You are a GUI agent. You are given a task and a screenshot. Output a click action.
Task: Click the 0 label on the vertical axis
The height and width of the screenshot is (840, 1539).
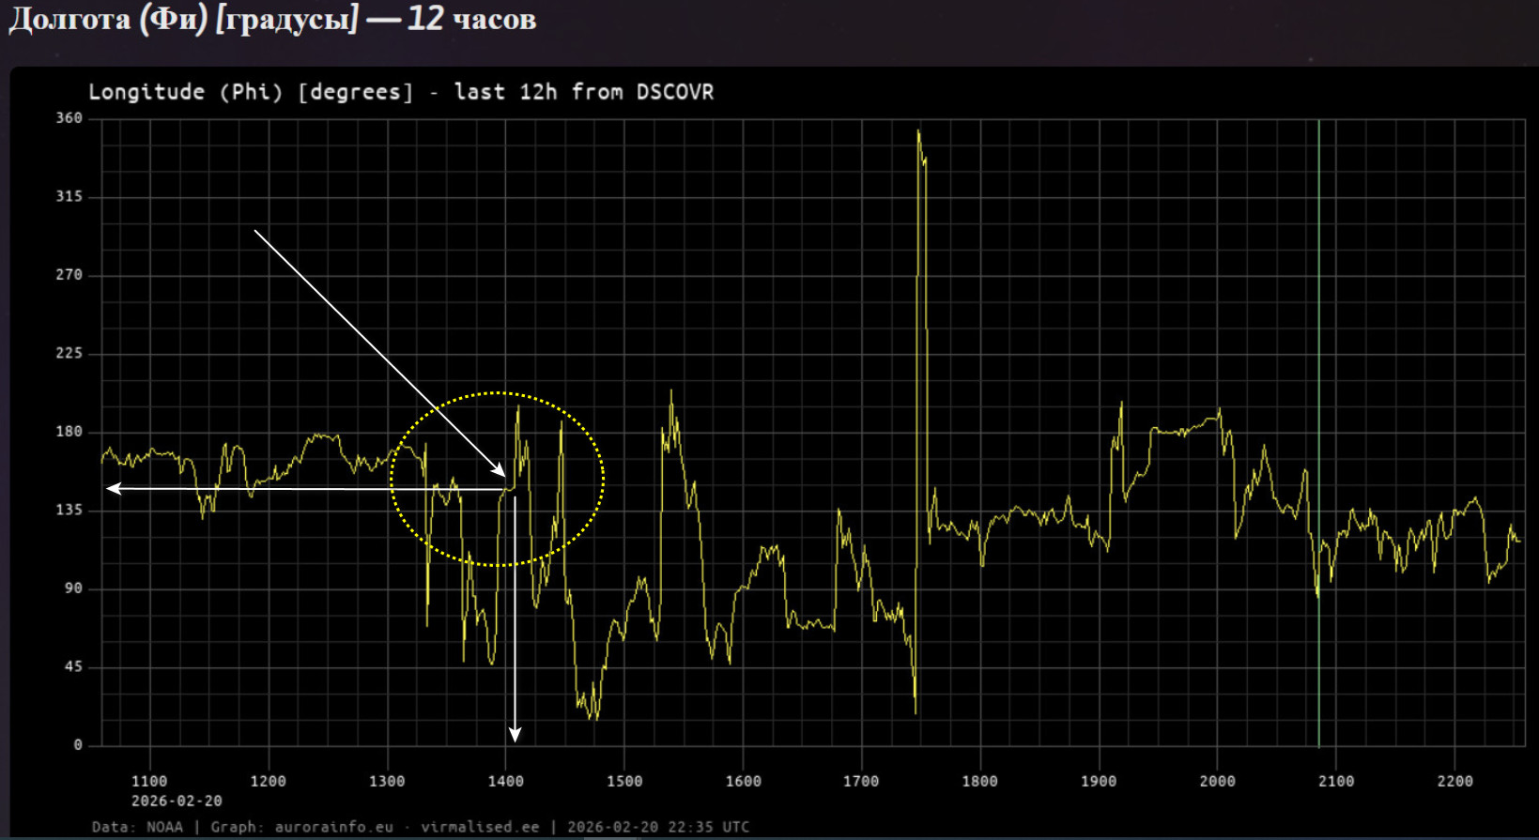coord(78,745)
